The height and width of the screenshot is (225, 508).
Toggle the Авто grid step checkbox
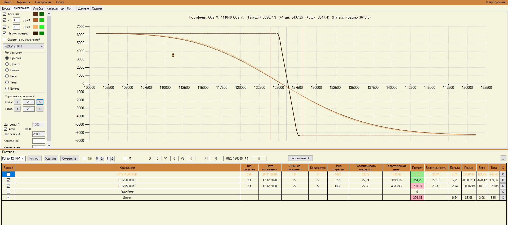click(x=5, y=129)
